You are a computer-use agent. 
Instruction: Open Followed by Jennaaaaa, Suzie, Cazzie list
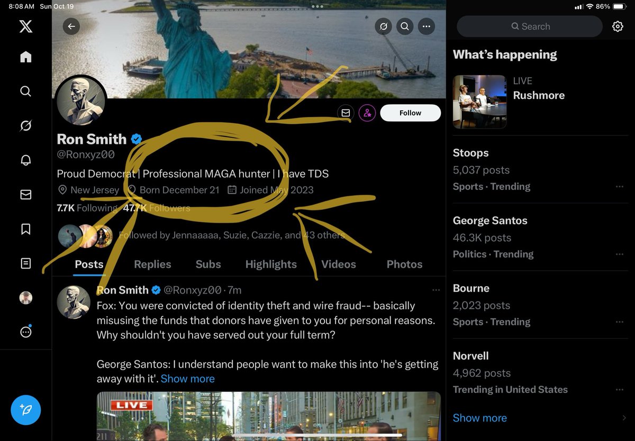coord(232,235)
